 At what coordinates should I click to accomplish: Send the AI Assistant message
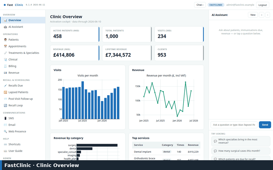(265, 125)
